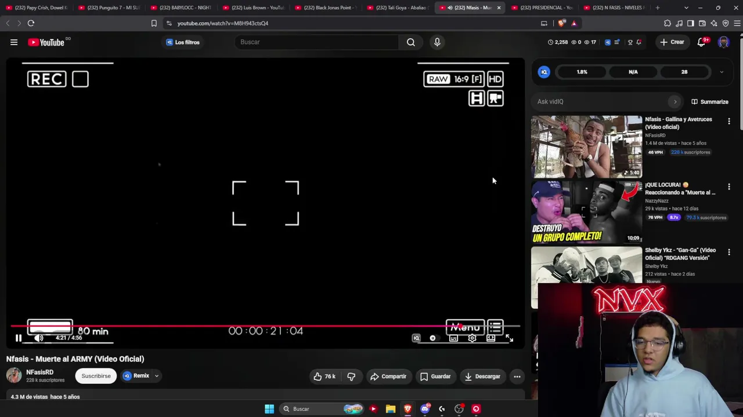The image size is (743, 417).
Task: Open Brave Leo AI sparkle icon
Action: pyautogui.click(x=714, y=23)
